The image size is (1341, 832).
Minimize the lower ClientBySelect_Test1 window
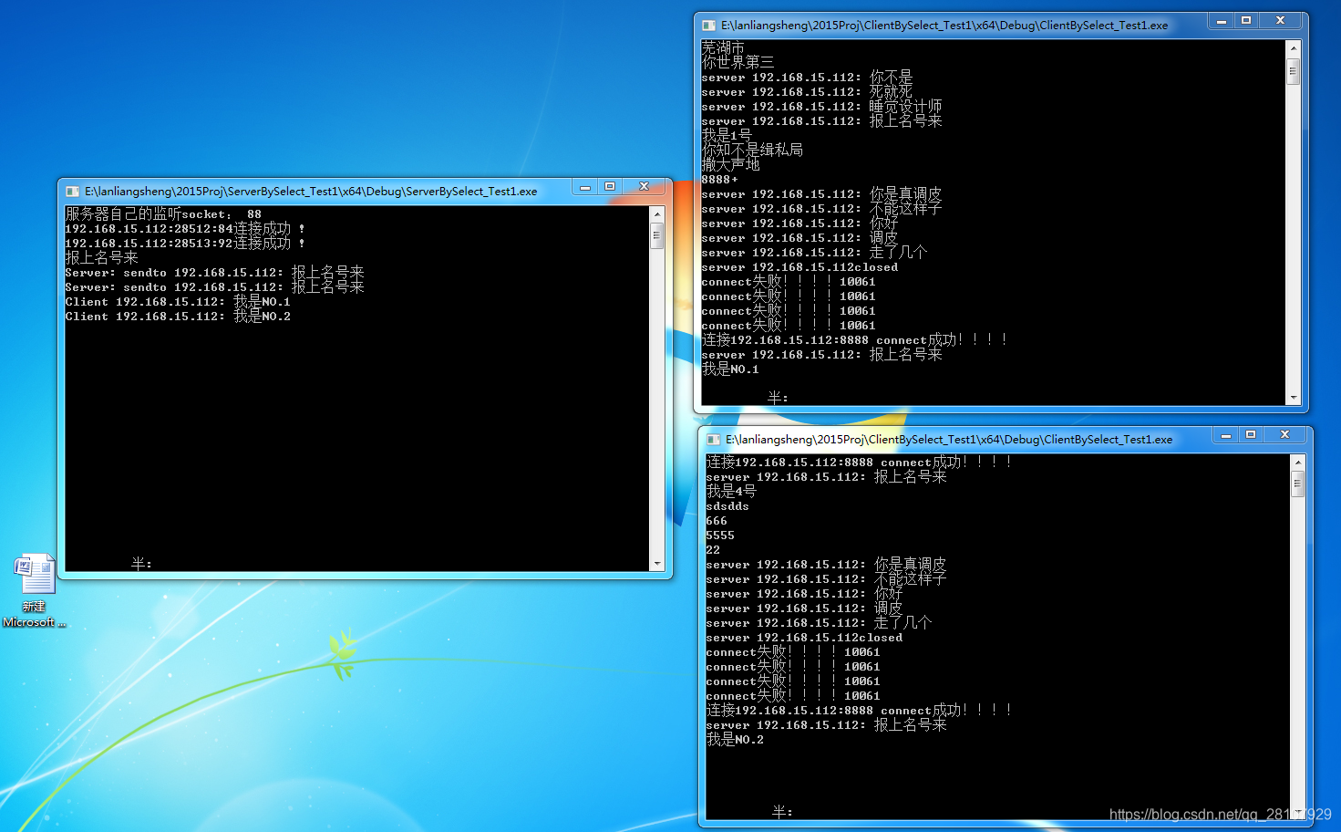pos(1226,435)
